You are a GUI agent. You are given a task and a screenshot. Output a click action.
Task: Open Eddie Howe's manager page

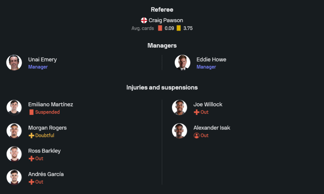(211, 60)
